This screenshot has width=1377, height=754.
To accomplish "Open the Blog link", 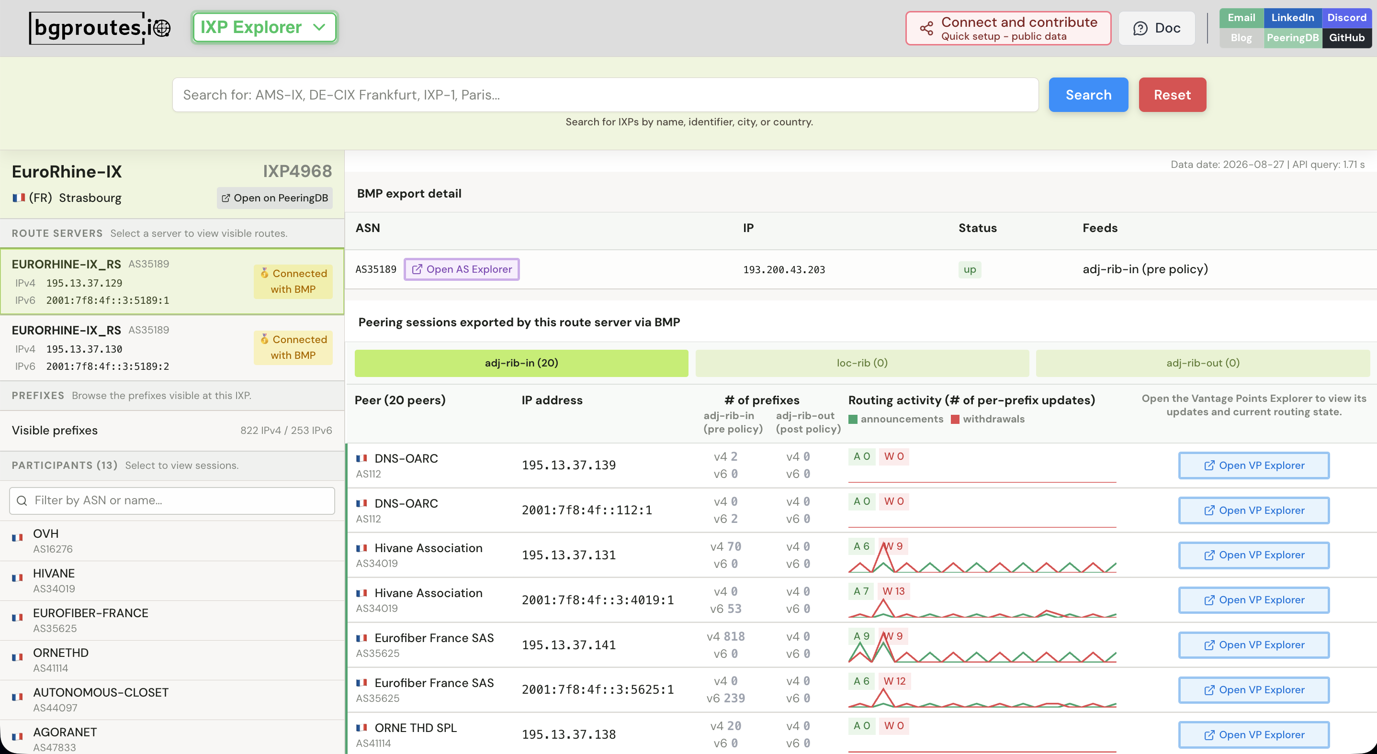I will (x=1241, y=38).
